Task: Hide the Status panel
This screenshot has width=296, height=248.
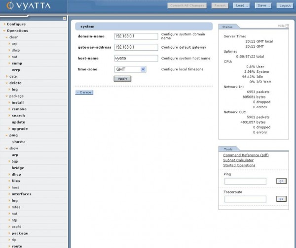Action: [283, 26]
